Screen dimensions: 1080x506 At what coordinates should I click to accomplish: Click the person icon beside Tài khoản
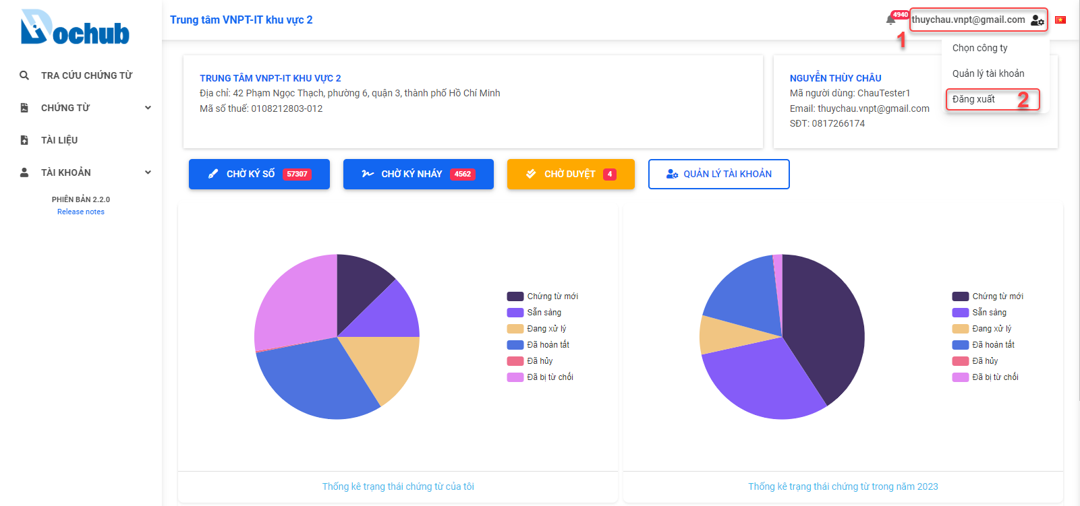tap(24, 172)
